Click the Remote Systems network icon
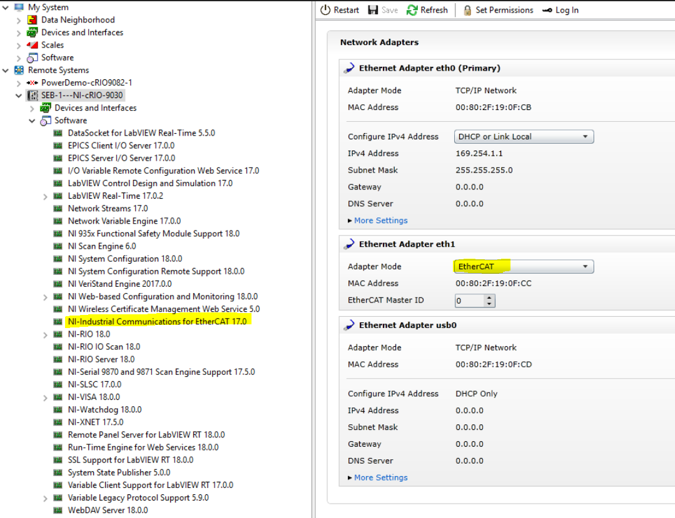Image resolution: width=675 pixels, height=518 pixels. coord(19,70)
